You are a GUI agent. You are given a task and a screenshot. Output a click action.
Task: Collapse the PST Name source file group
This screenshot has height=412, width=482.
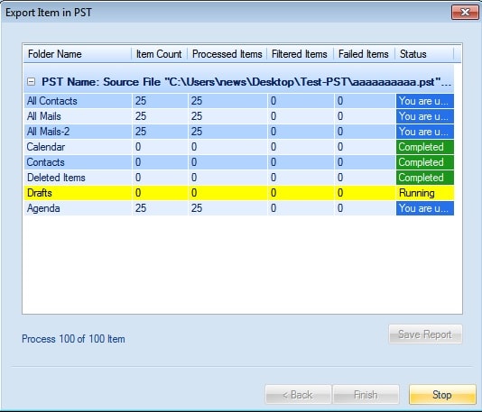pos(31,82)
